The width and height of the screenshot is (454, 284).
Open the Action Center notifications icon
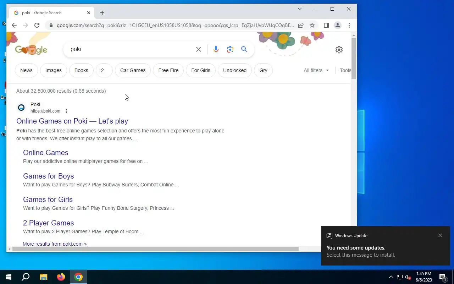pyautogui.click(x=443, y=277)
